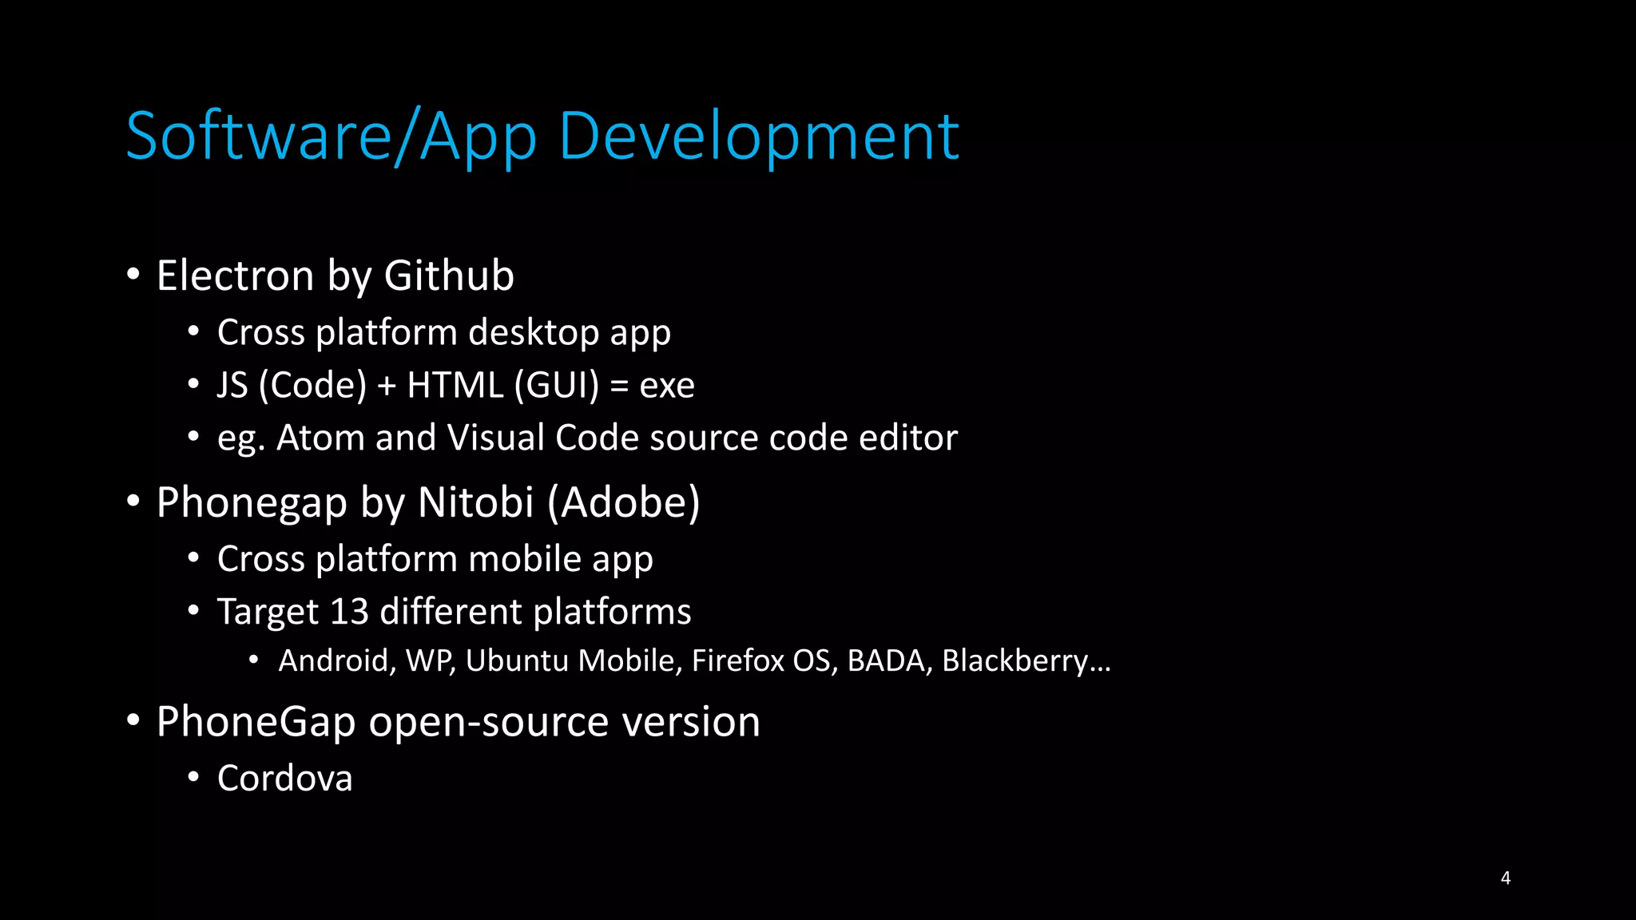Click the 'Android, WP, Ubuntu Mobile...' platforms line
Image resolution: width=1636 pixels, height=920 pixels.
point(694,661)
